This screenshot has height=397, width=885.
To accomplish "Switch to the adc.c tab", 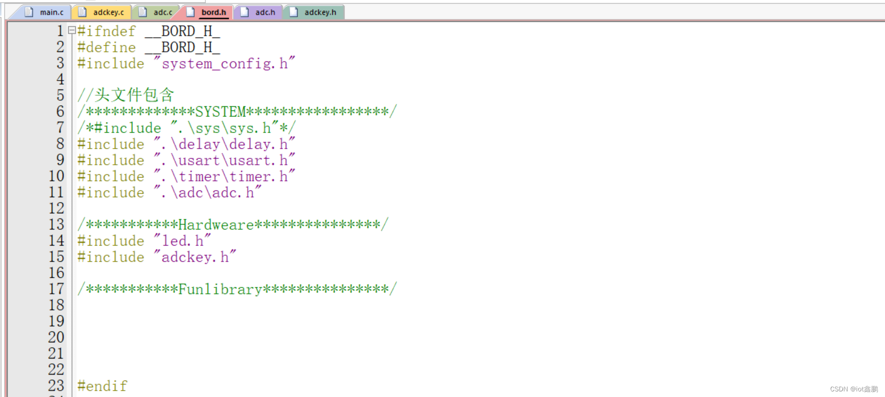I will pos(156,12).
